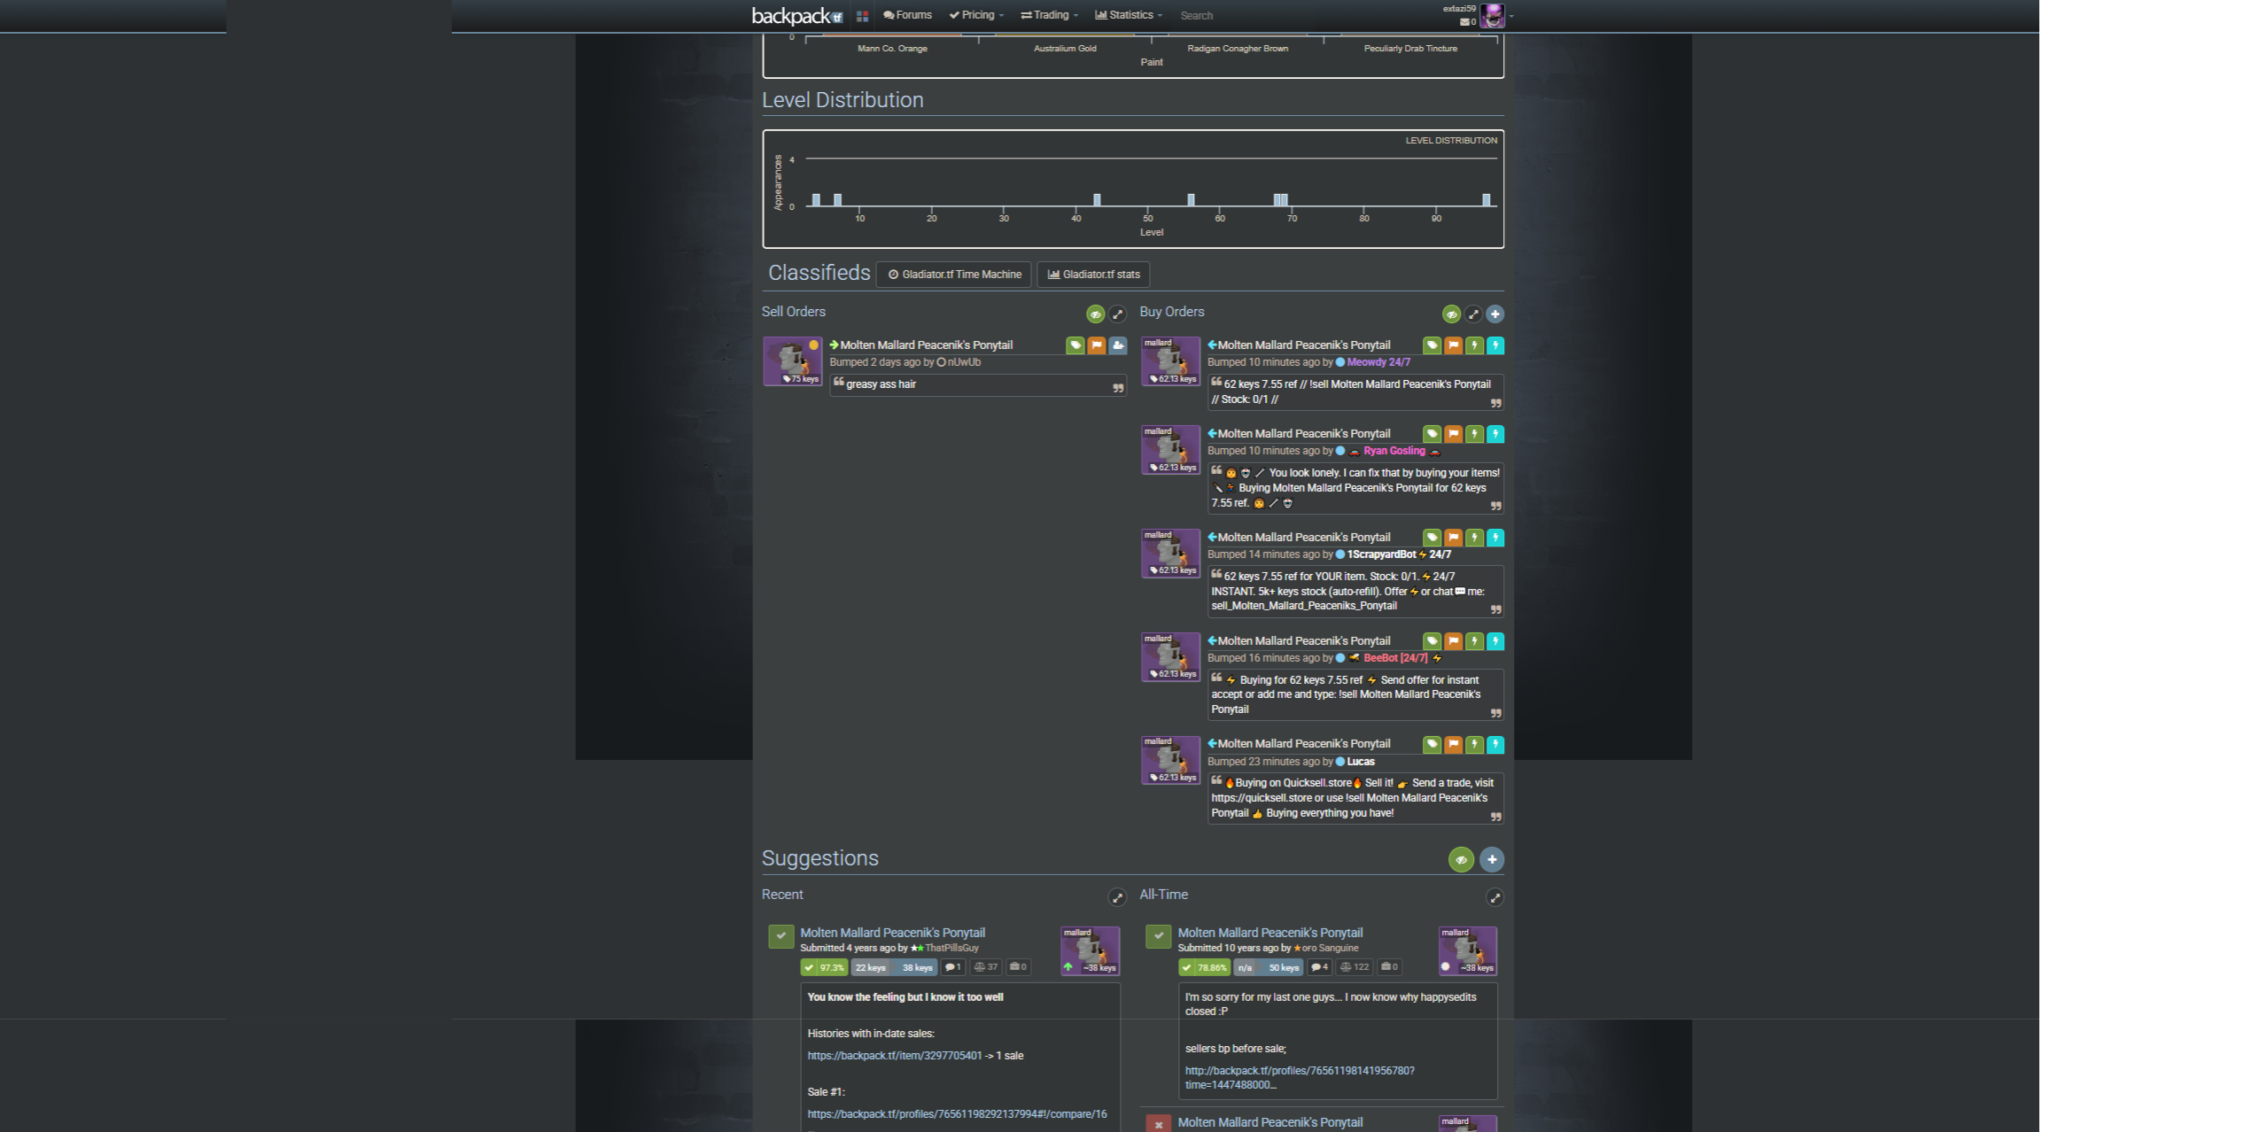The height and width of the screenshot is (1132, 2267).
Task: Open the backpack.tf/item/3297705401 link
Action: [894, 1056]
